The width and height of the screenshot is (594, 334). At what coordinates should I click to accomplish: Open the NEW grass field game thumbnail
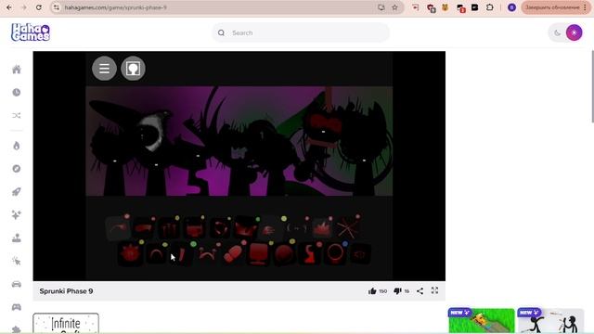coord(482,320)
